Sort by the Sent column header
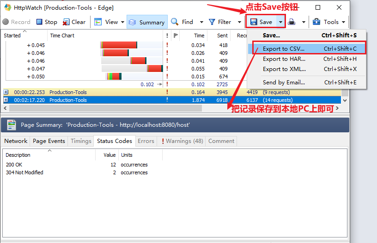 coord(219,36)
